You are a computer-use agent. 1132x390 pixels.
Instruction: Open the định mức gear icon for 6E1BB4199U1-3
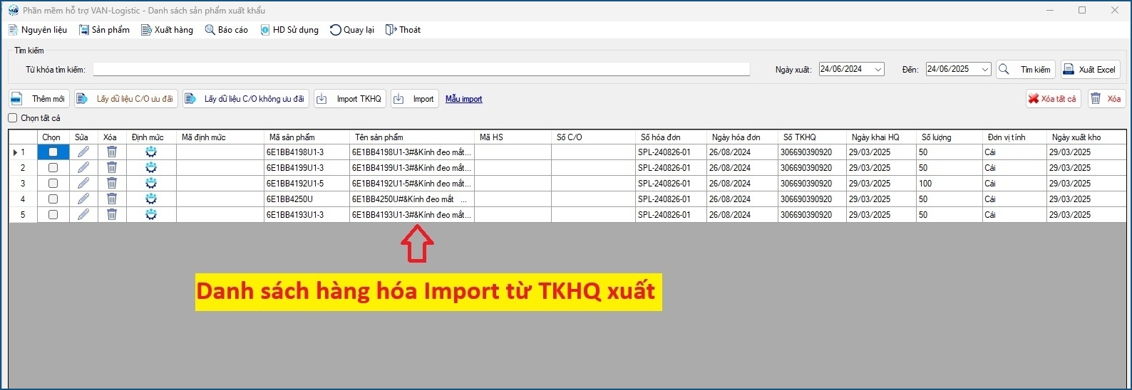(151, 167)
